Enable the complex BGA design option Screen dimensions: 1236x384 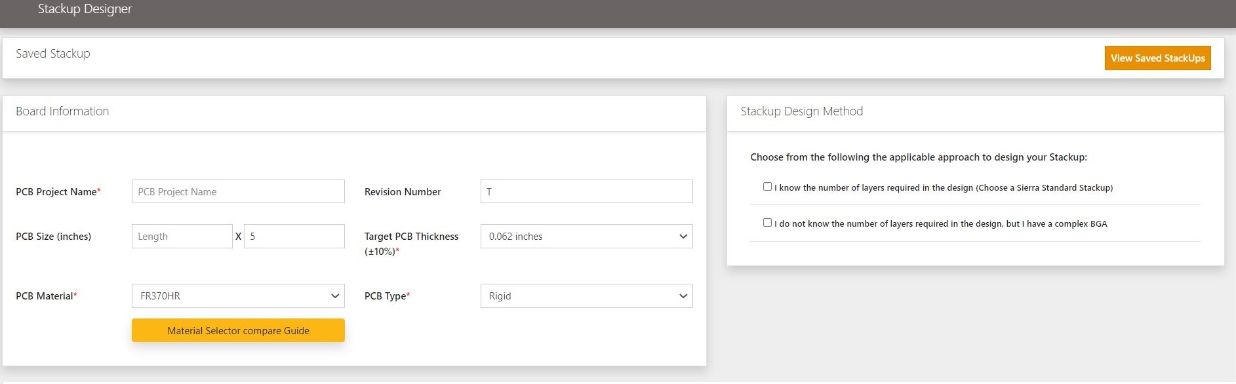pyautogui.click(x=767, y=223)
